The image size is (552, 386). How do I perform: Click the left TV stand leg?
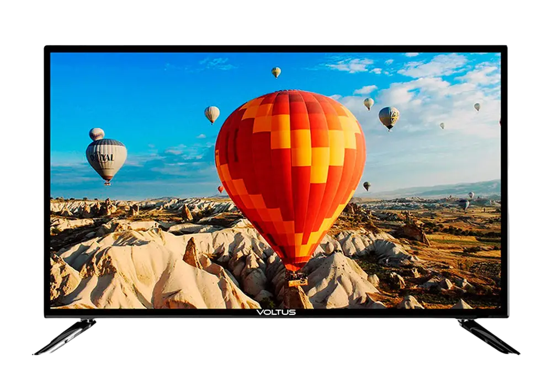pyautogui.click(x=66, y=336)
